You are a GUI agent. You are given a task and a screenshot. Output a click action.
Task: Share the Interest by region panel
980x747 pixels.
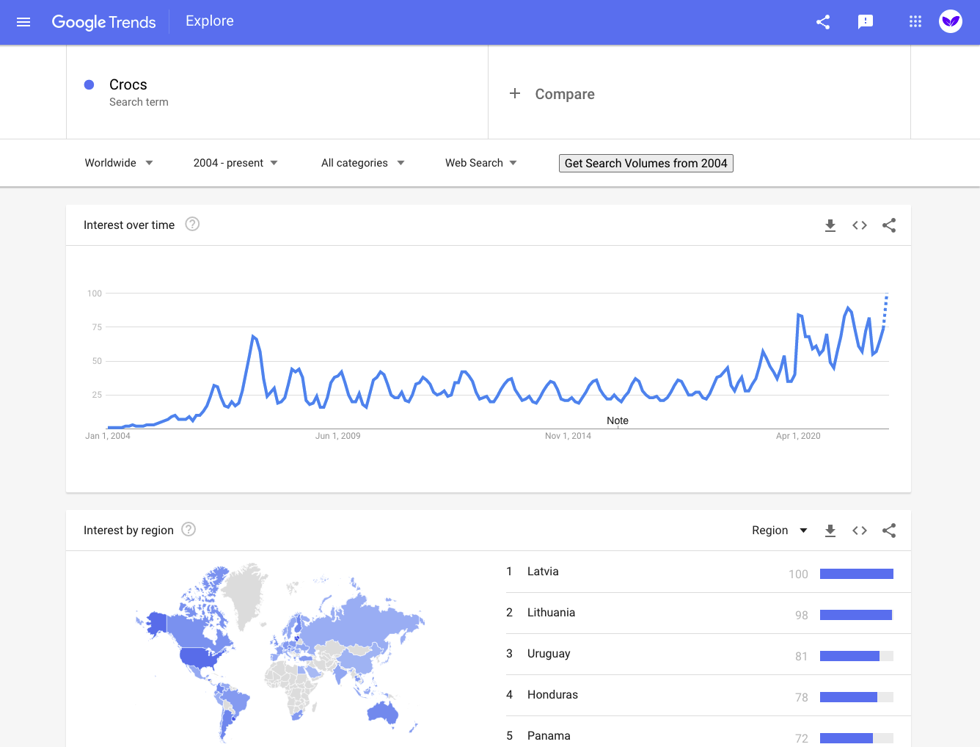coord(889,530)
